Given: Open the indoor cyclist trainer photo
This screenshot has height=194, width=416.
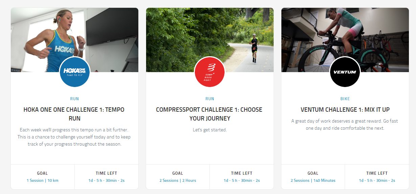Looking at the screenshot, I should pos(345,40).
